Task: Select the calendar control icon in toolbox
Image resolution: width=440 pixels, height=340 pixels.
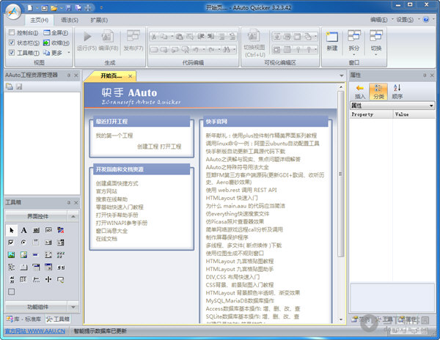Action: coord(48,267)
